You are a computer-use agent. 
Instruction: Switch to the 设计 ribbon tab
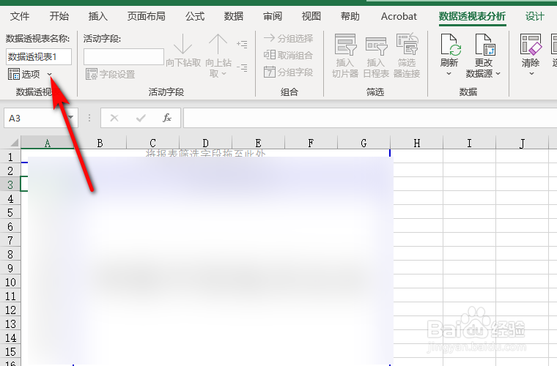click(534, 16)
